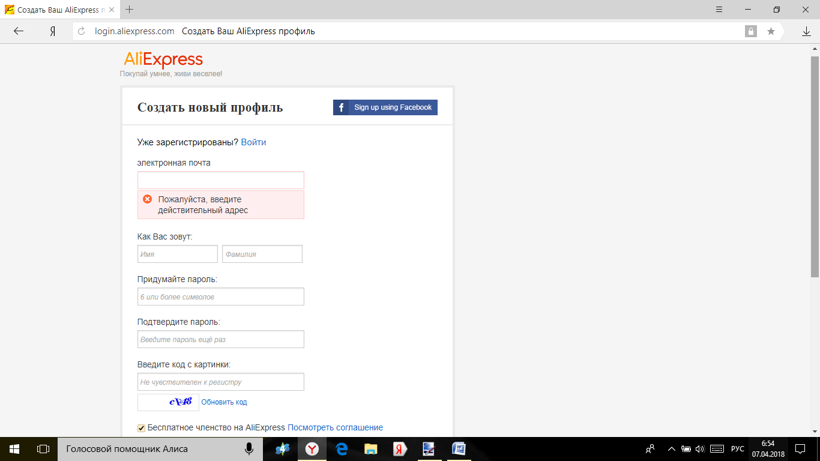Open a new tab with plus
The height and width of the screenshot is (461, 820).
(130, 10)
